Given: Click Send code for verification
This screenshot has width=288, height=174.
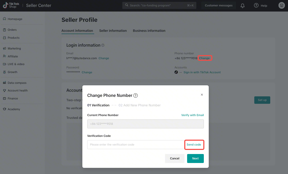Looking at the screenshot, I should 194,145.
